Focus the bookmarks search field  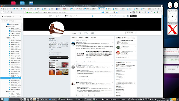coord(11,21)
